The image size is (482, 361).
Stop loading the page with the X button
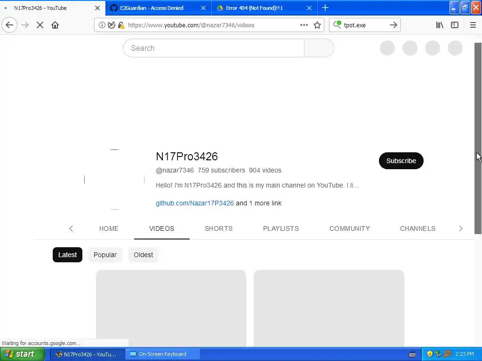[x=40, y=25]
